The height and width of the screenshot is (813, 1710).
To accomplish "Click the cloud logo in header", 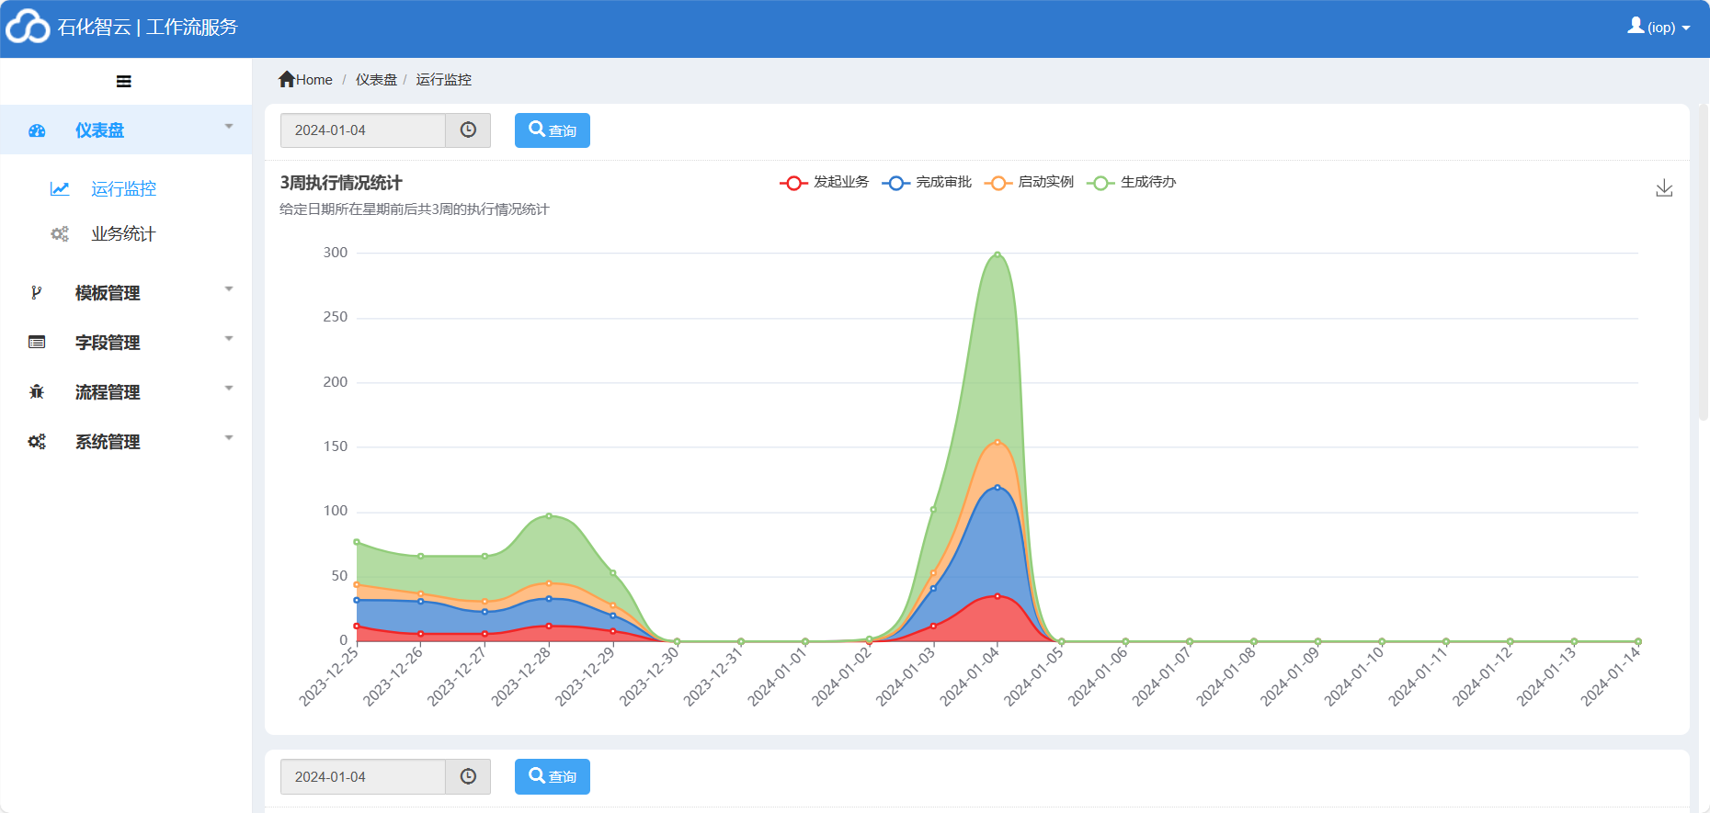I will (28, 27).
